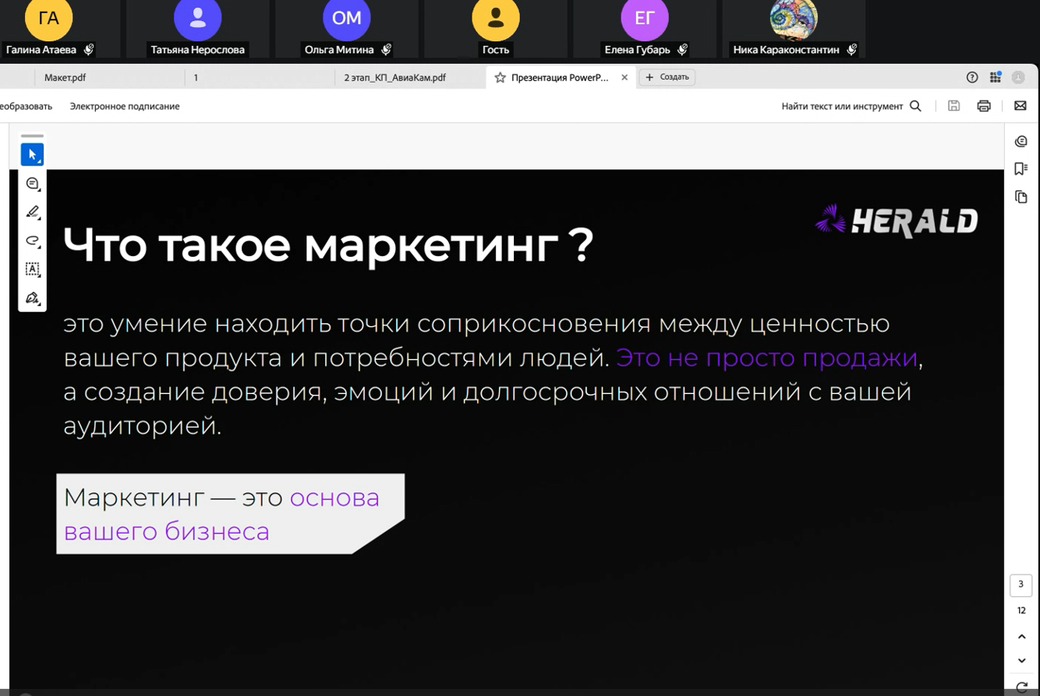The image size is (1040, 696).
Task: Pick the highlighter tool in quick toolbar
Action: (32, 212)
